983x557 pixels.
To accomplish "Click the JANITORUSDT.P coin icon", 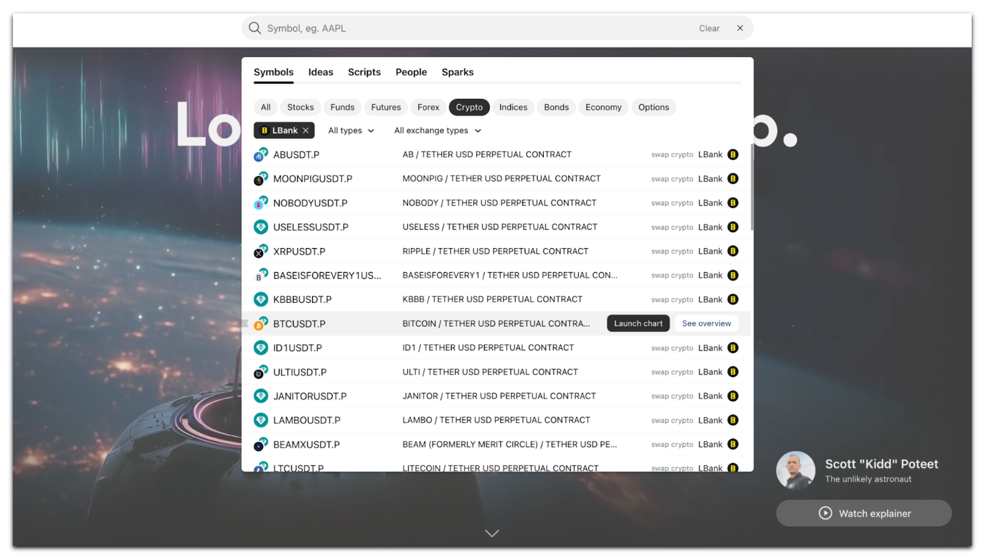I will (x=261, y=396).
